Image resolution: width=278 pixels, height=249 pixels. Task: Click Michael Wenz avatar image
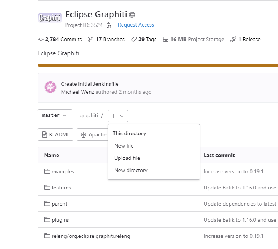[x=50, y=87]
